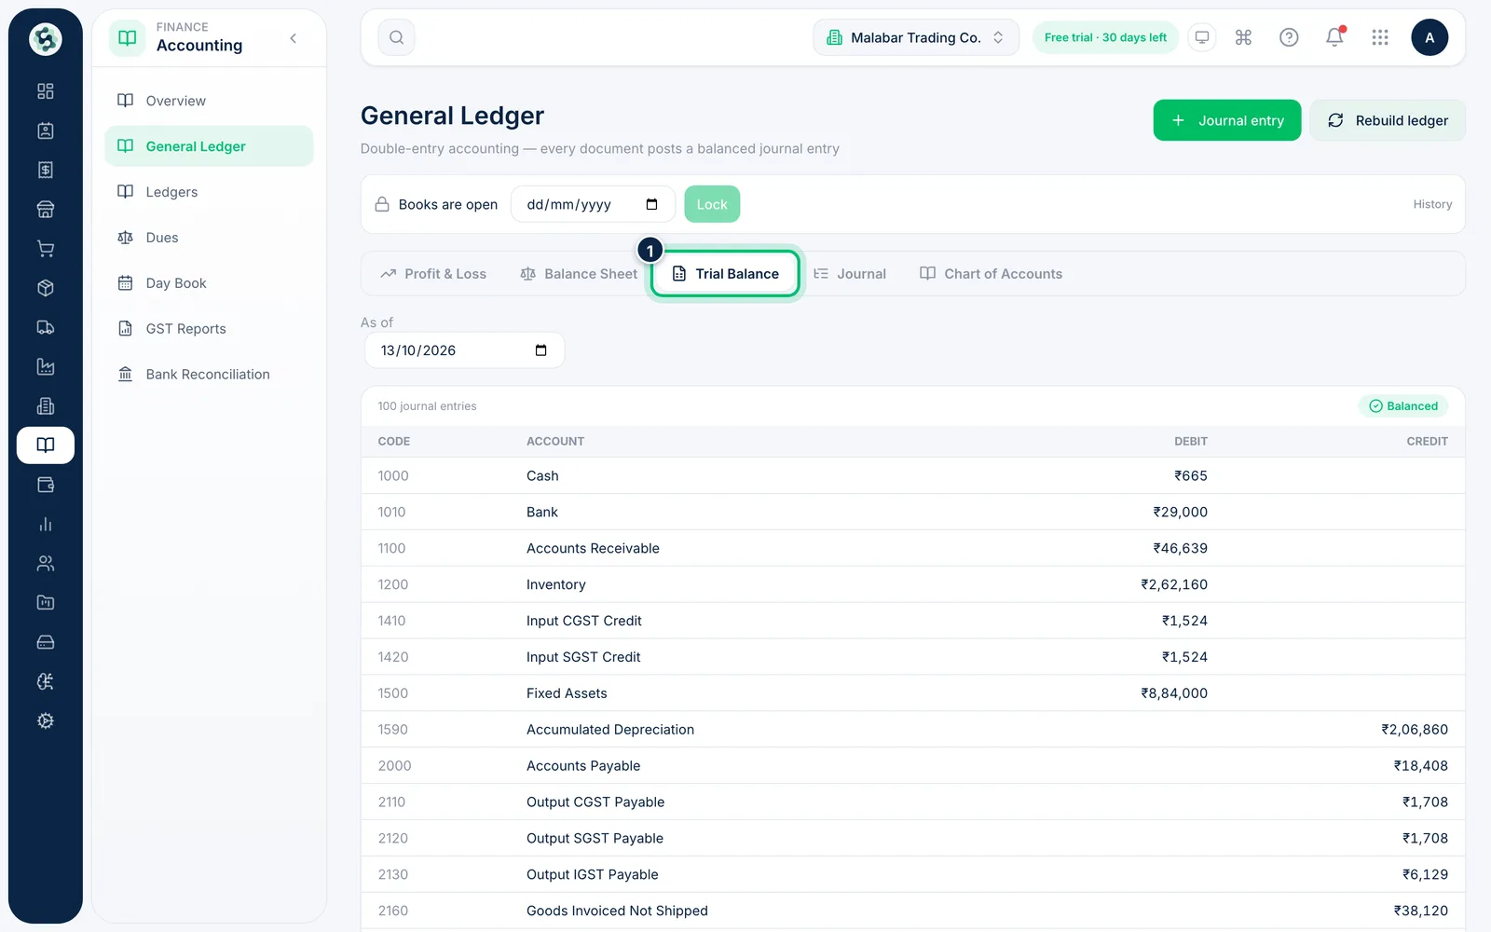Click the Accounts Receivable account row
This screenshot has height=932, width=1491.
[912, 548]
